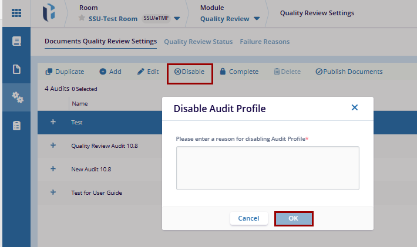
Task: Click Publish Documents in the toolbar
Action: click(x=349, y=72)
